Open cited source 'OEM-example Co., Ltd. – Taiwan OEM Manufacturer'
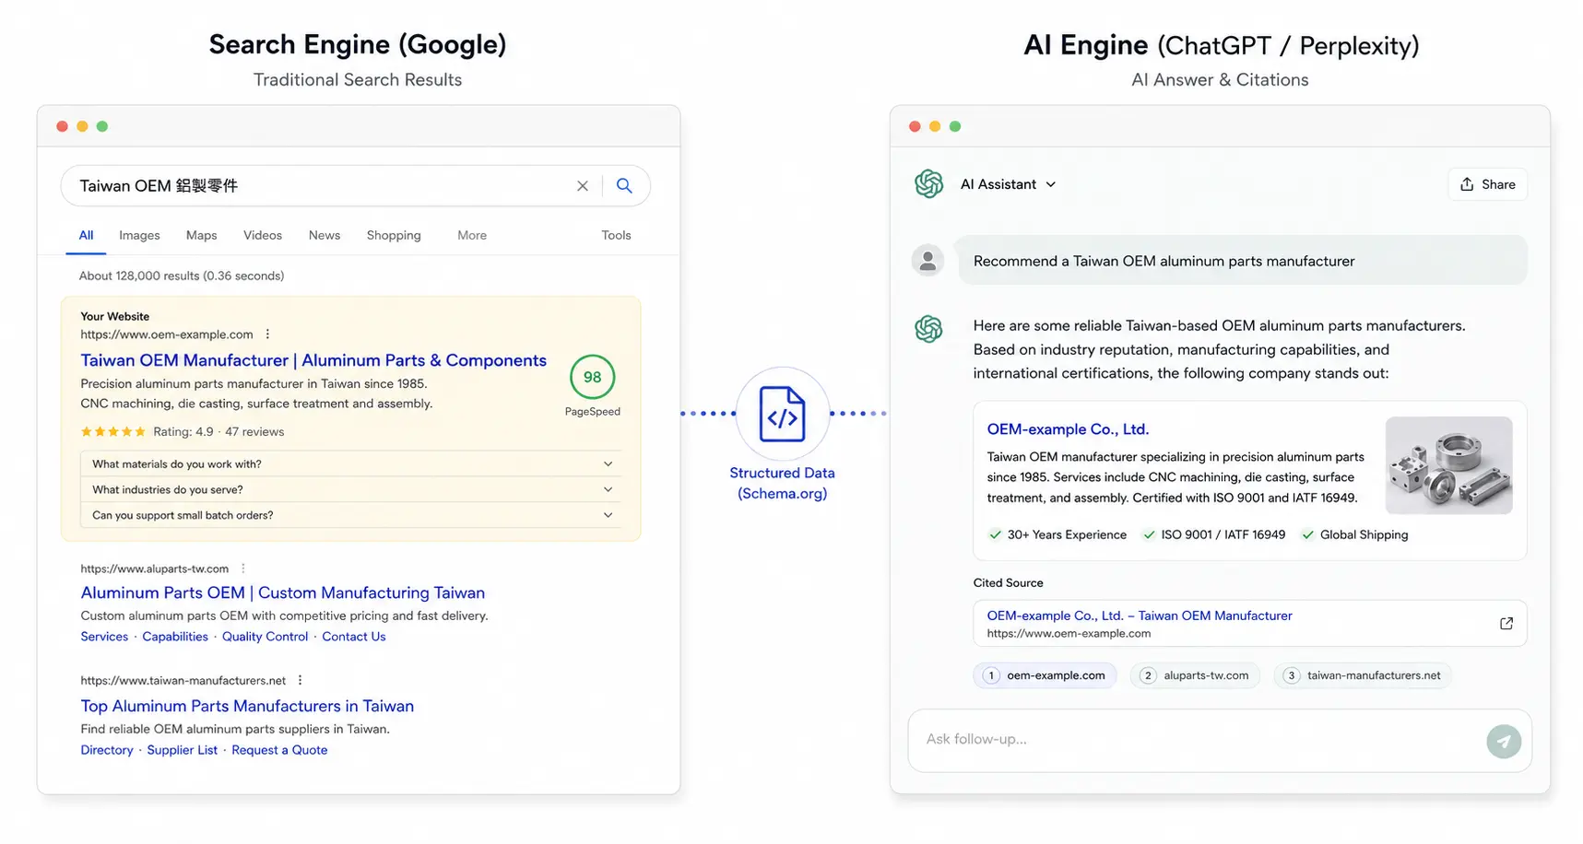 tap(1140, 615)
